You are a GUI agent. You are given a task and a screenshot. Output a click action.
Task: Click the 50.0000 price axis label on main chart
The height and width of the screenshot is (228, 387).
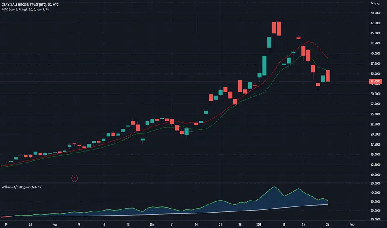[x=375, y=13]
